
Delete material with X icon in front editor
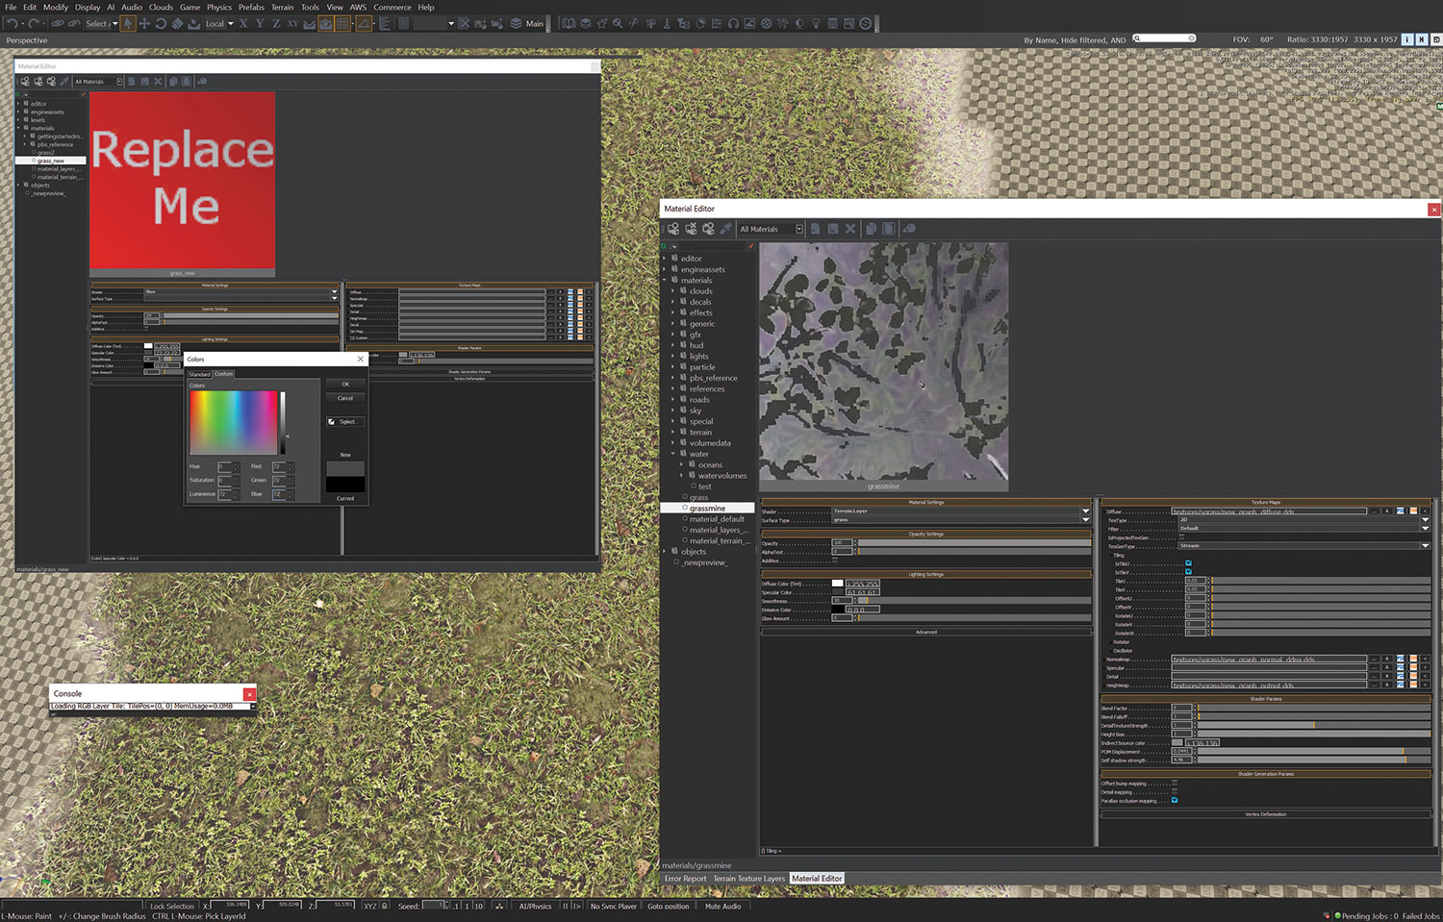pyautogui.click(x=850, y=229)
